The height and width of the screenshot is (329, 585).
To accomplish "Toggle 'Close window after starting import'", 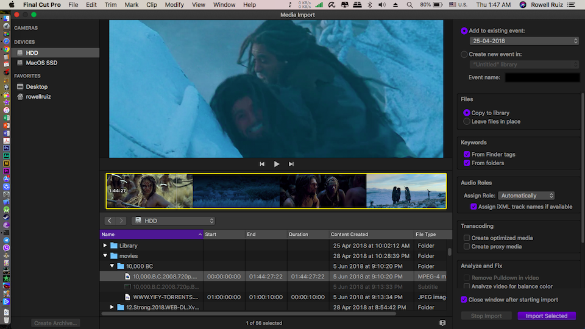I will tap(464, 300).
